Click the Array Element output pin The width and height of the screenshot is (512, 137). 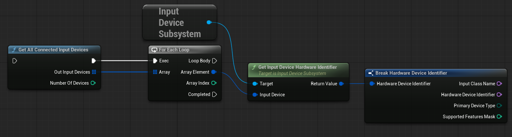214,72
